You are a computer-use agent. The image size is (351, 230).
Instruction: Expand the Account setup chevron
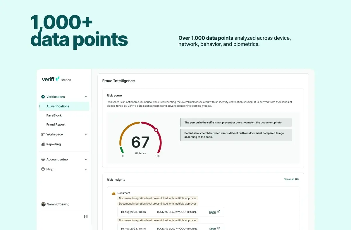(86, 159)
